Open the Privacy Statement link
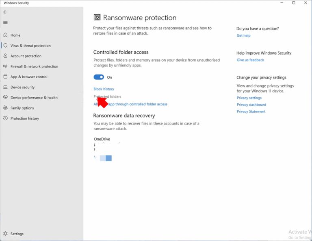The width and height of the screenshot is (312, 241). coord(251,112)
